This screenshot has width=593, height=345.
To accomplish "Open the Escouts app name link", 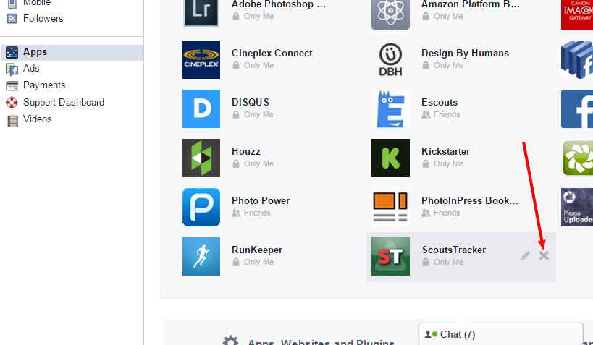I will click(x=440, y=103).
